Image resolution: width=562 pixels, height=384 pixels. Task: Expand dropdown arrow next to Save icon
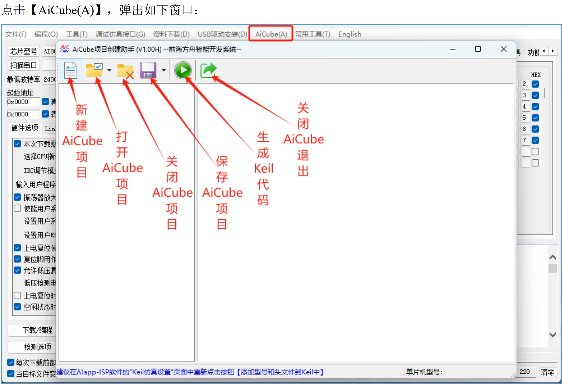[164, 70]
